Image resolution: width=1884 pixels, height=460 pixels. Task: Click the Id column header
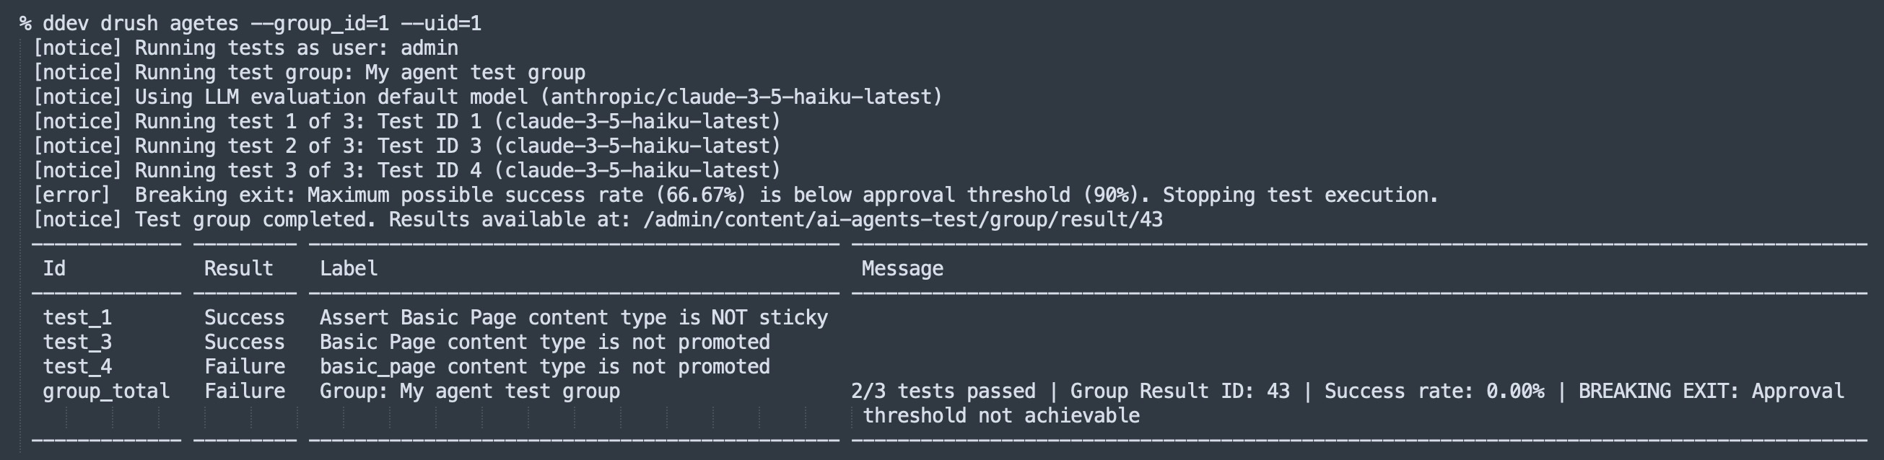click(54, 269)
